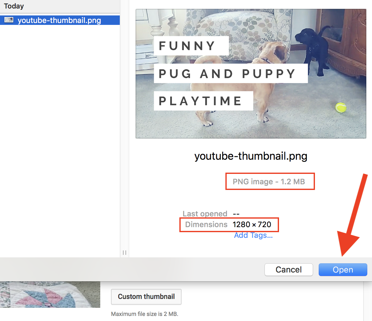Click the highlighted blue file row

(x=60, y=20)
